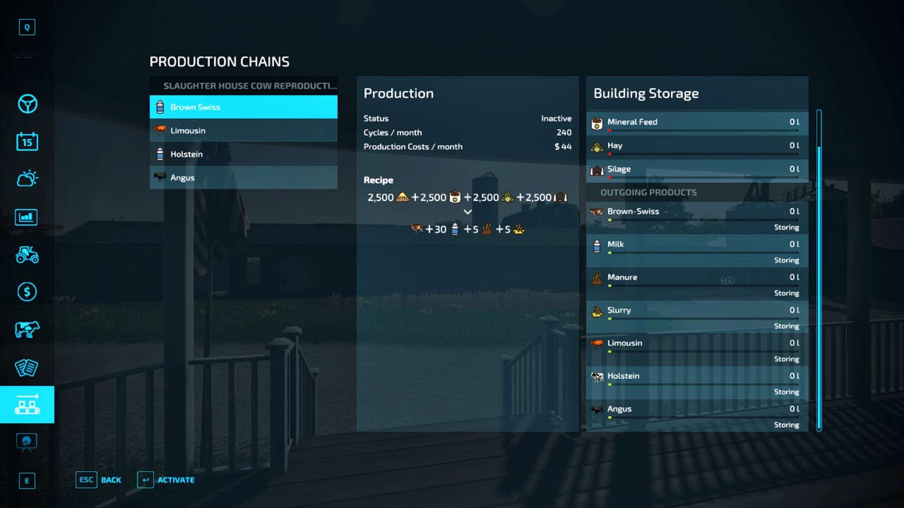Open the calendar/schedule panel icon

pos(27,142)
